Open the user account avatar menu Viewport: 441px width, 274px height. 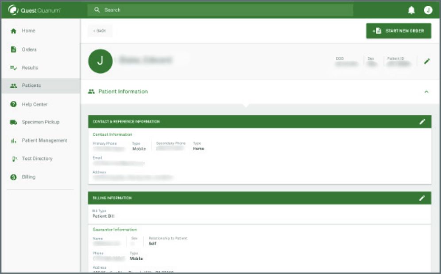pos(428,10)
